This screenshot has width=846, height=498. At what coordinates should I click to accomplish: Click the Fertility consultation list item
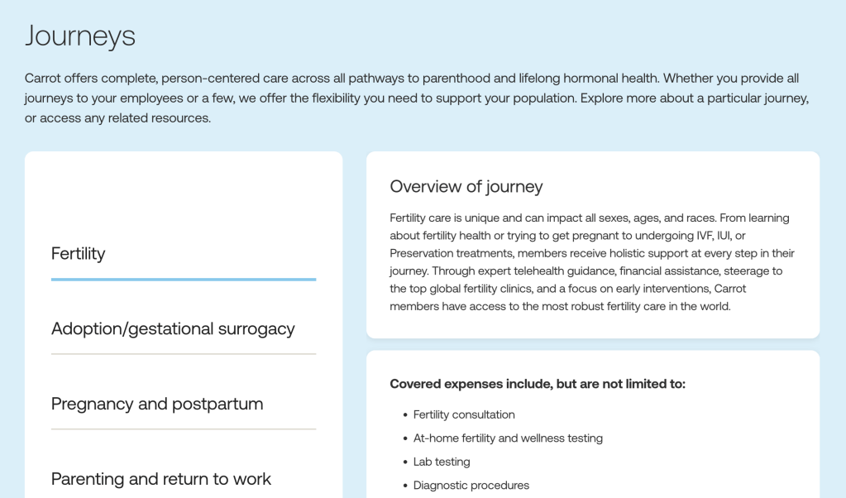point(464,414)
